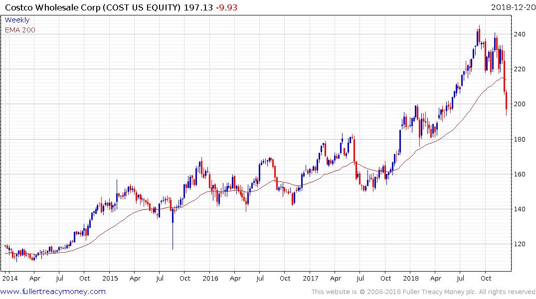This screenshot has height=299, width=536.
Task: Click the 2016 time axis label
Action: click(210, 278)
